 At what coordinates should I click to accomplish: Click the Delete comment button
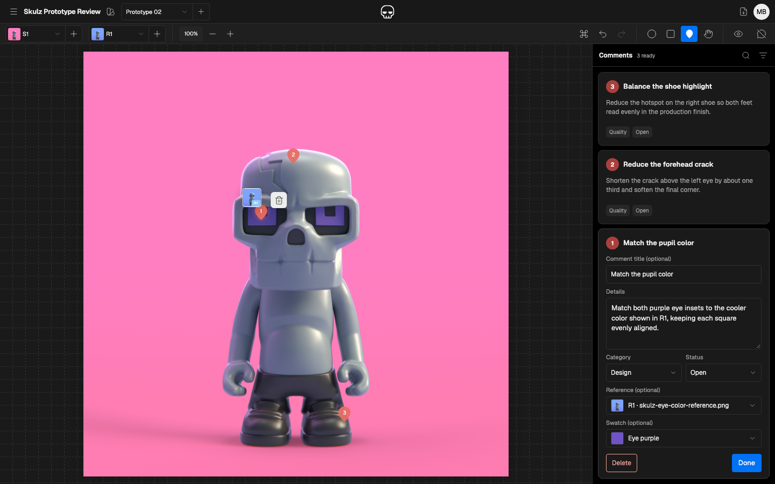click(622, 463)
